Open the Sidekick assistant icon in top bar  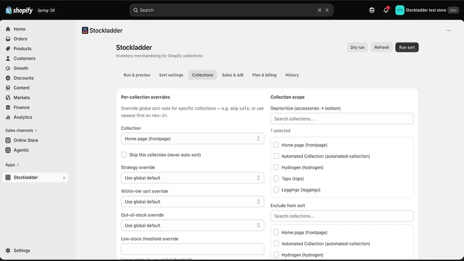(372, 10)
